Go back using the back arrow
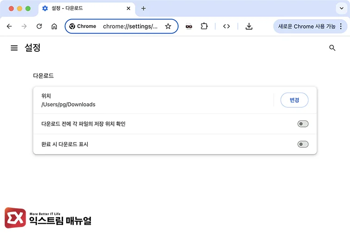The image size is (350, 233). pos(9,26)
